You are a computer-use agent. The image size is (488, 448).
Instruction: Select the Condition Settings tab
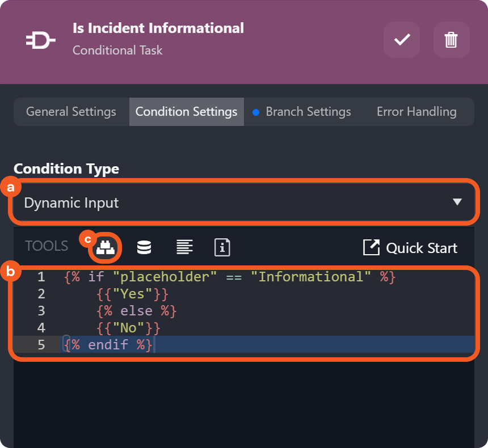[x=186, y=112]
